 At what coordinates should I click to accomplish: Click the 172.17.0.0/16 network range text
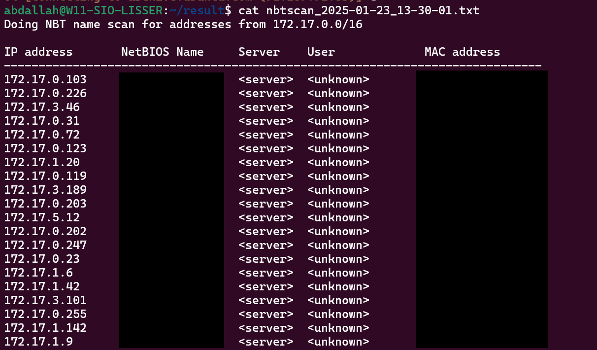[318, 24]
